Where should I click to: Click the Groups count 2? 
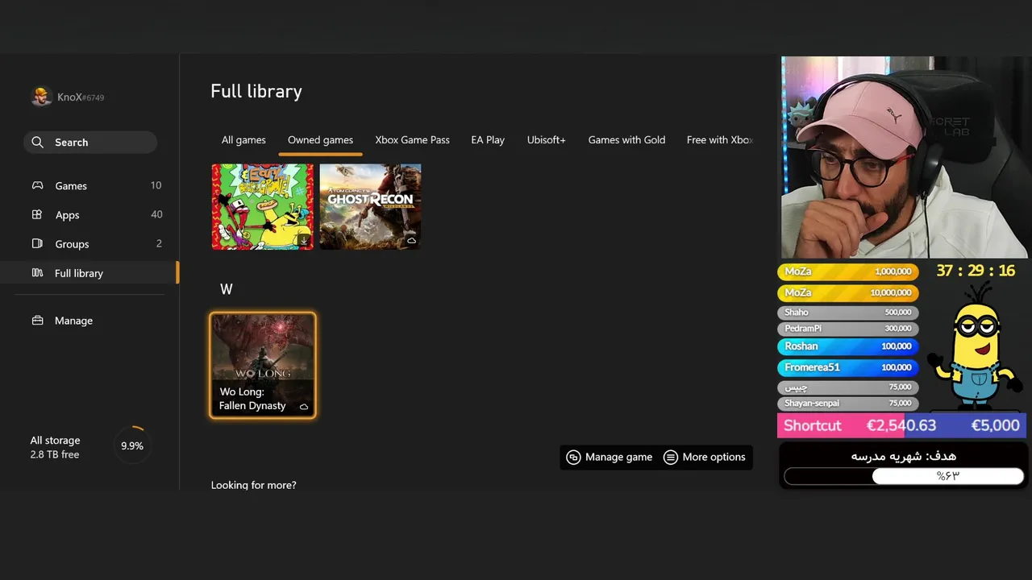coord(159,243)
